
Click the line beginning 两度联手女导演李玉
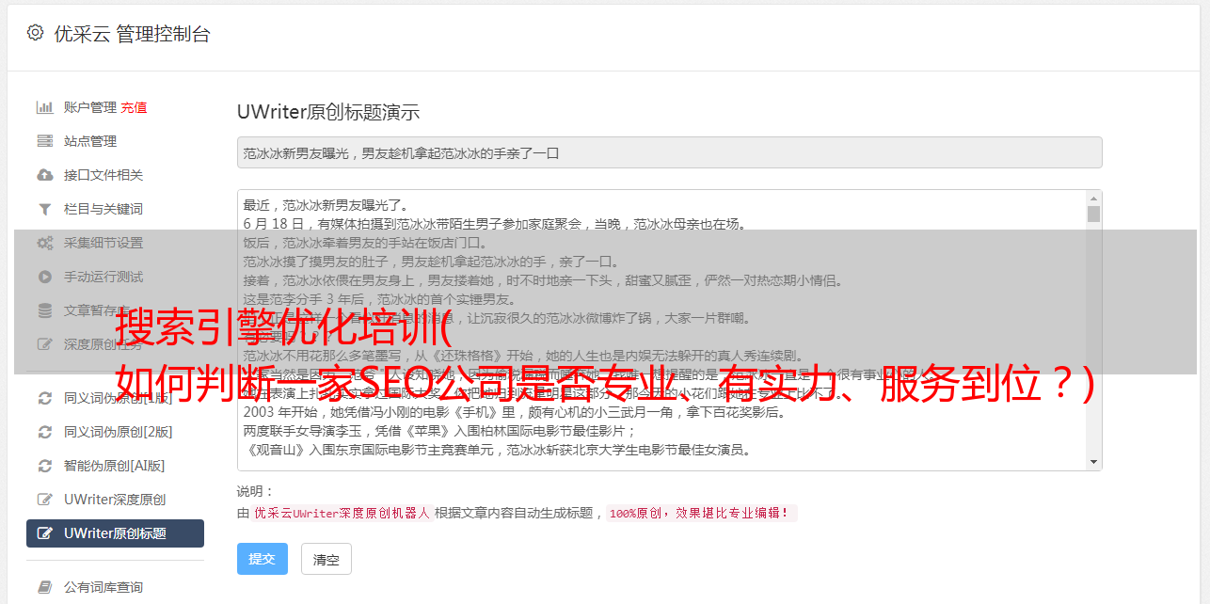point(440,431)
